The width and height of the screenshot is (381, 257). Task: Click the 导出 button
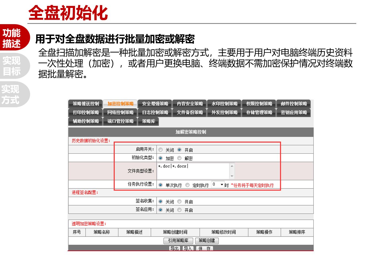point(175,249)
